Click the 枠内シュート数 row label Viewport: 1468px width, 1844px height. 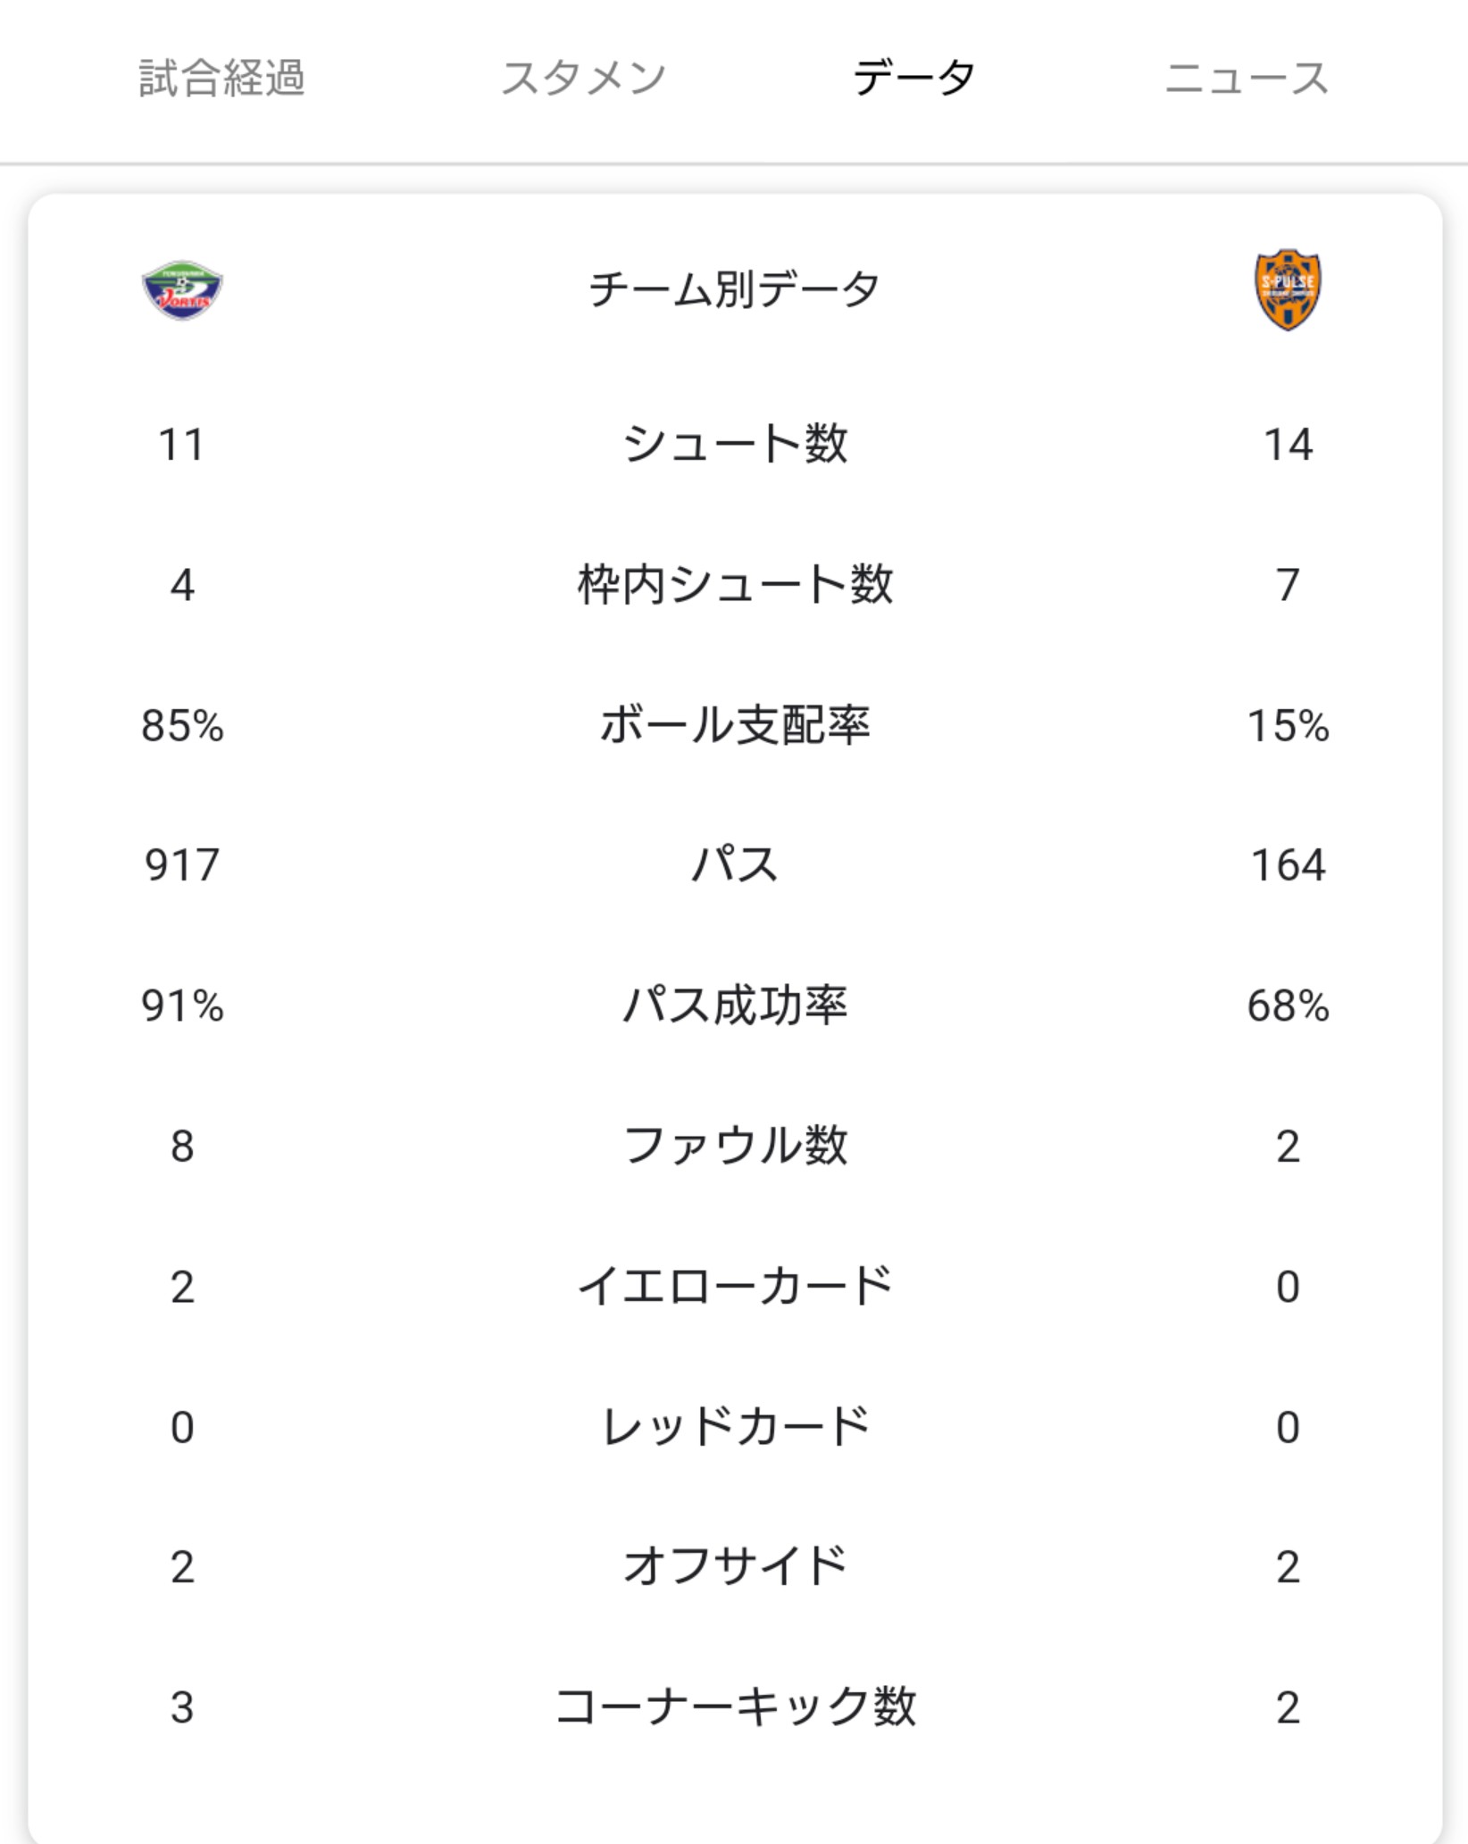tap(734, 585)
